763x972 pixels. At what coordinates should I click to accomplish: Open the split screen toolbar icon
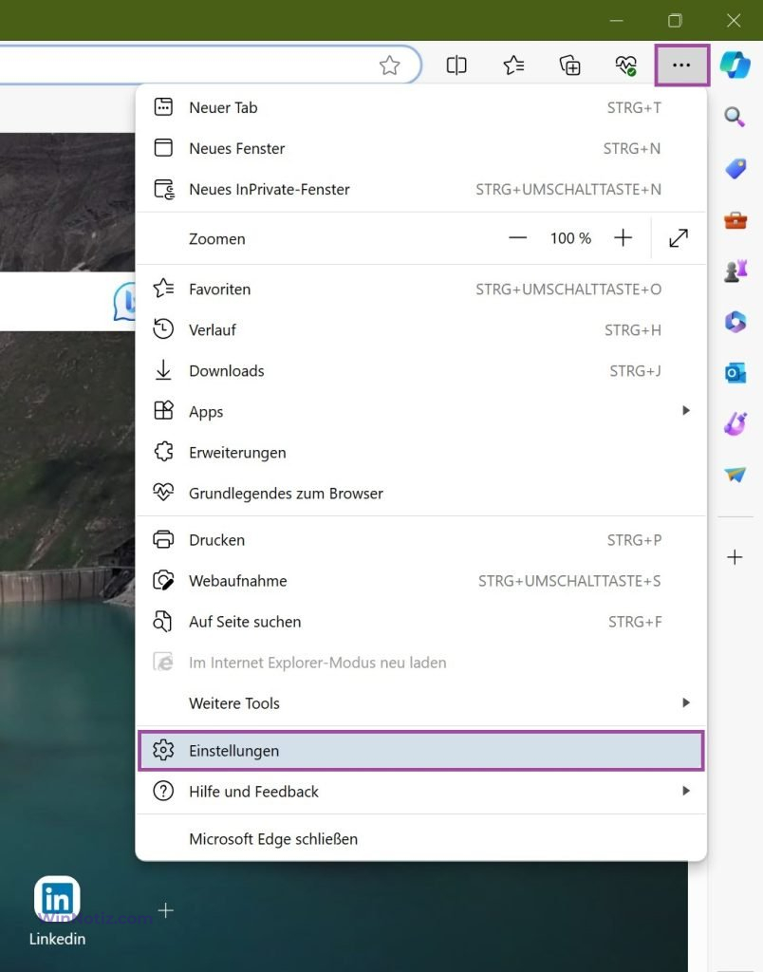[456, 65]
